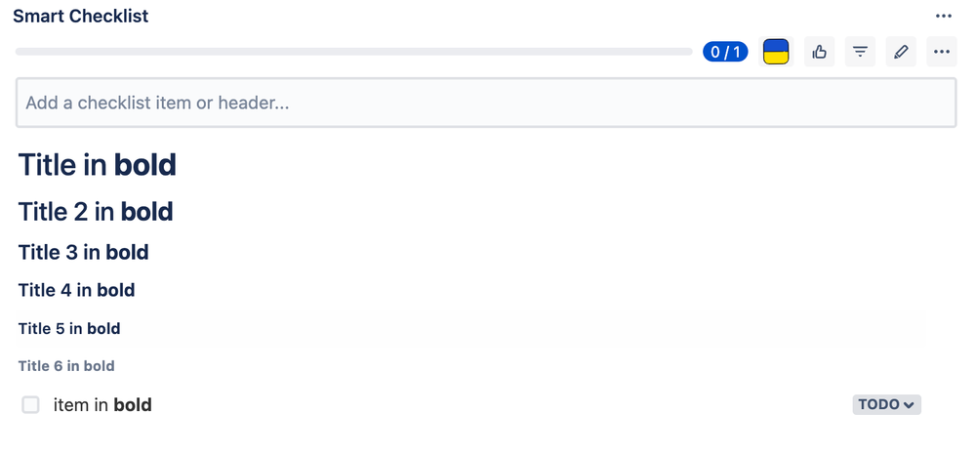Click the thumbs-up feedback icon
975x455 pixels.
[x=820, y=52]
